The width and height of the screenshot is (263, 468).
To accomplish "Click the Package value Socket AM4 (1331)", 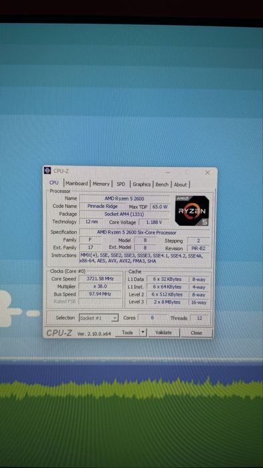I will (x=124, y=214).
